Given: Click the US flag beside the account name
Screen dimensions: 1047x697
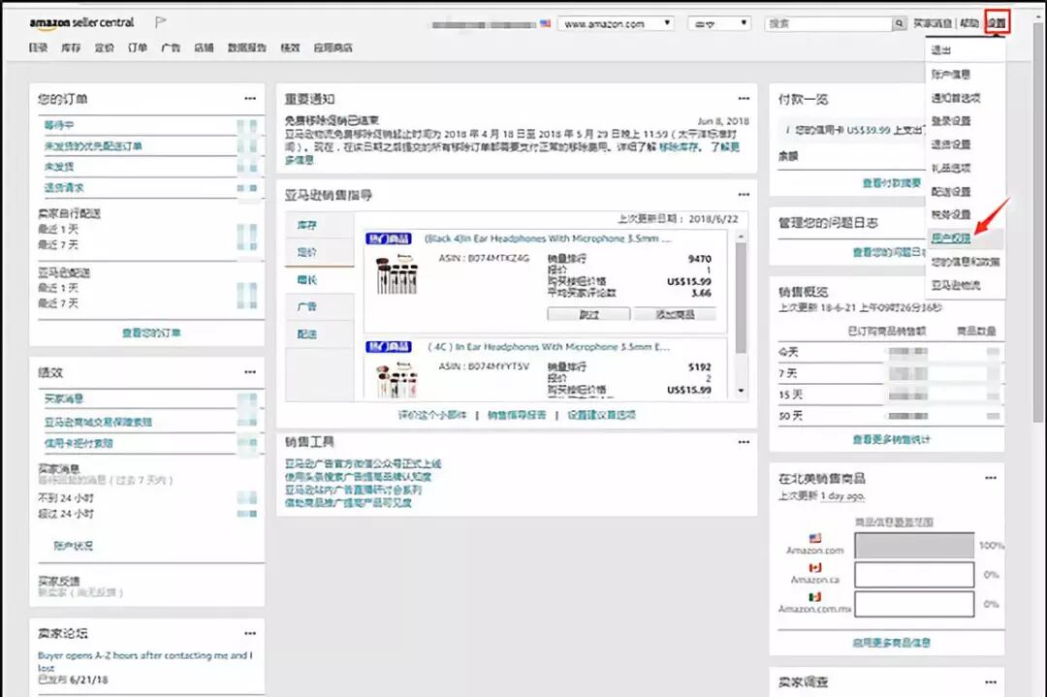Looking at the screenshot, I should [546, 23].
